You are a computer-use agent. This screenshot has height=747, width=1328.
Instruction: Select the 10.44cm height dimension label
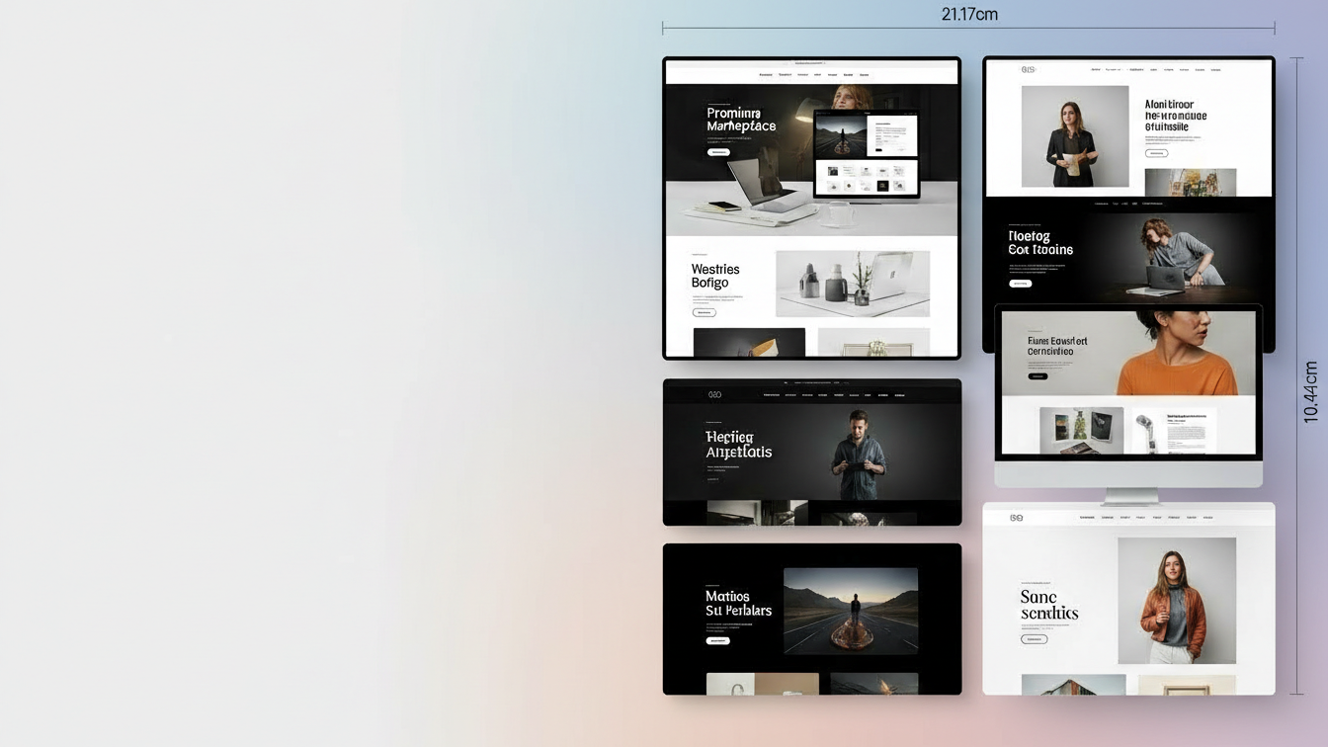pyautogui.click(x=1310, y=392)
